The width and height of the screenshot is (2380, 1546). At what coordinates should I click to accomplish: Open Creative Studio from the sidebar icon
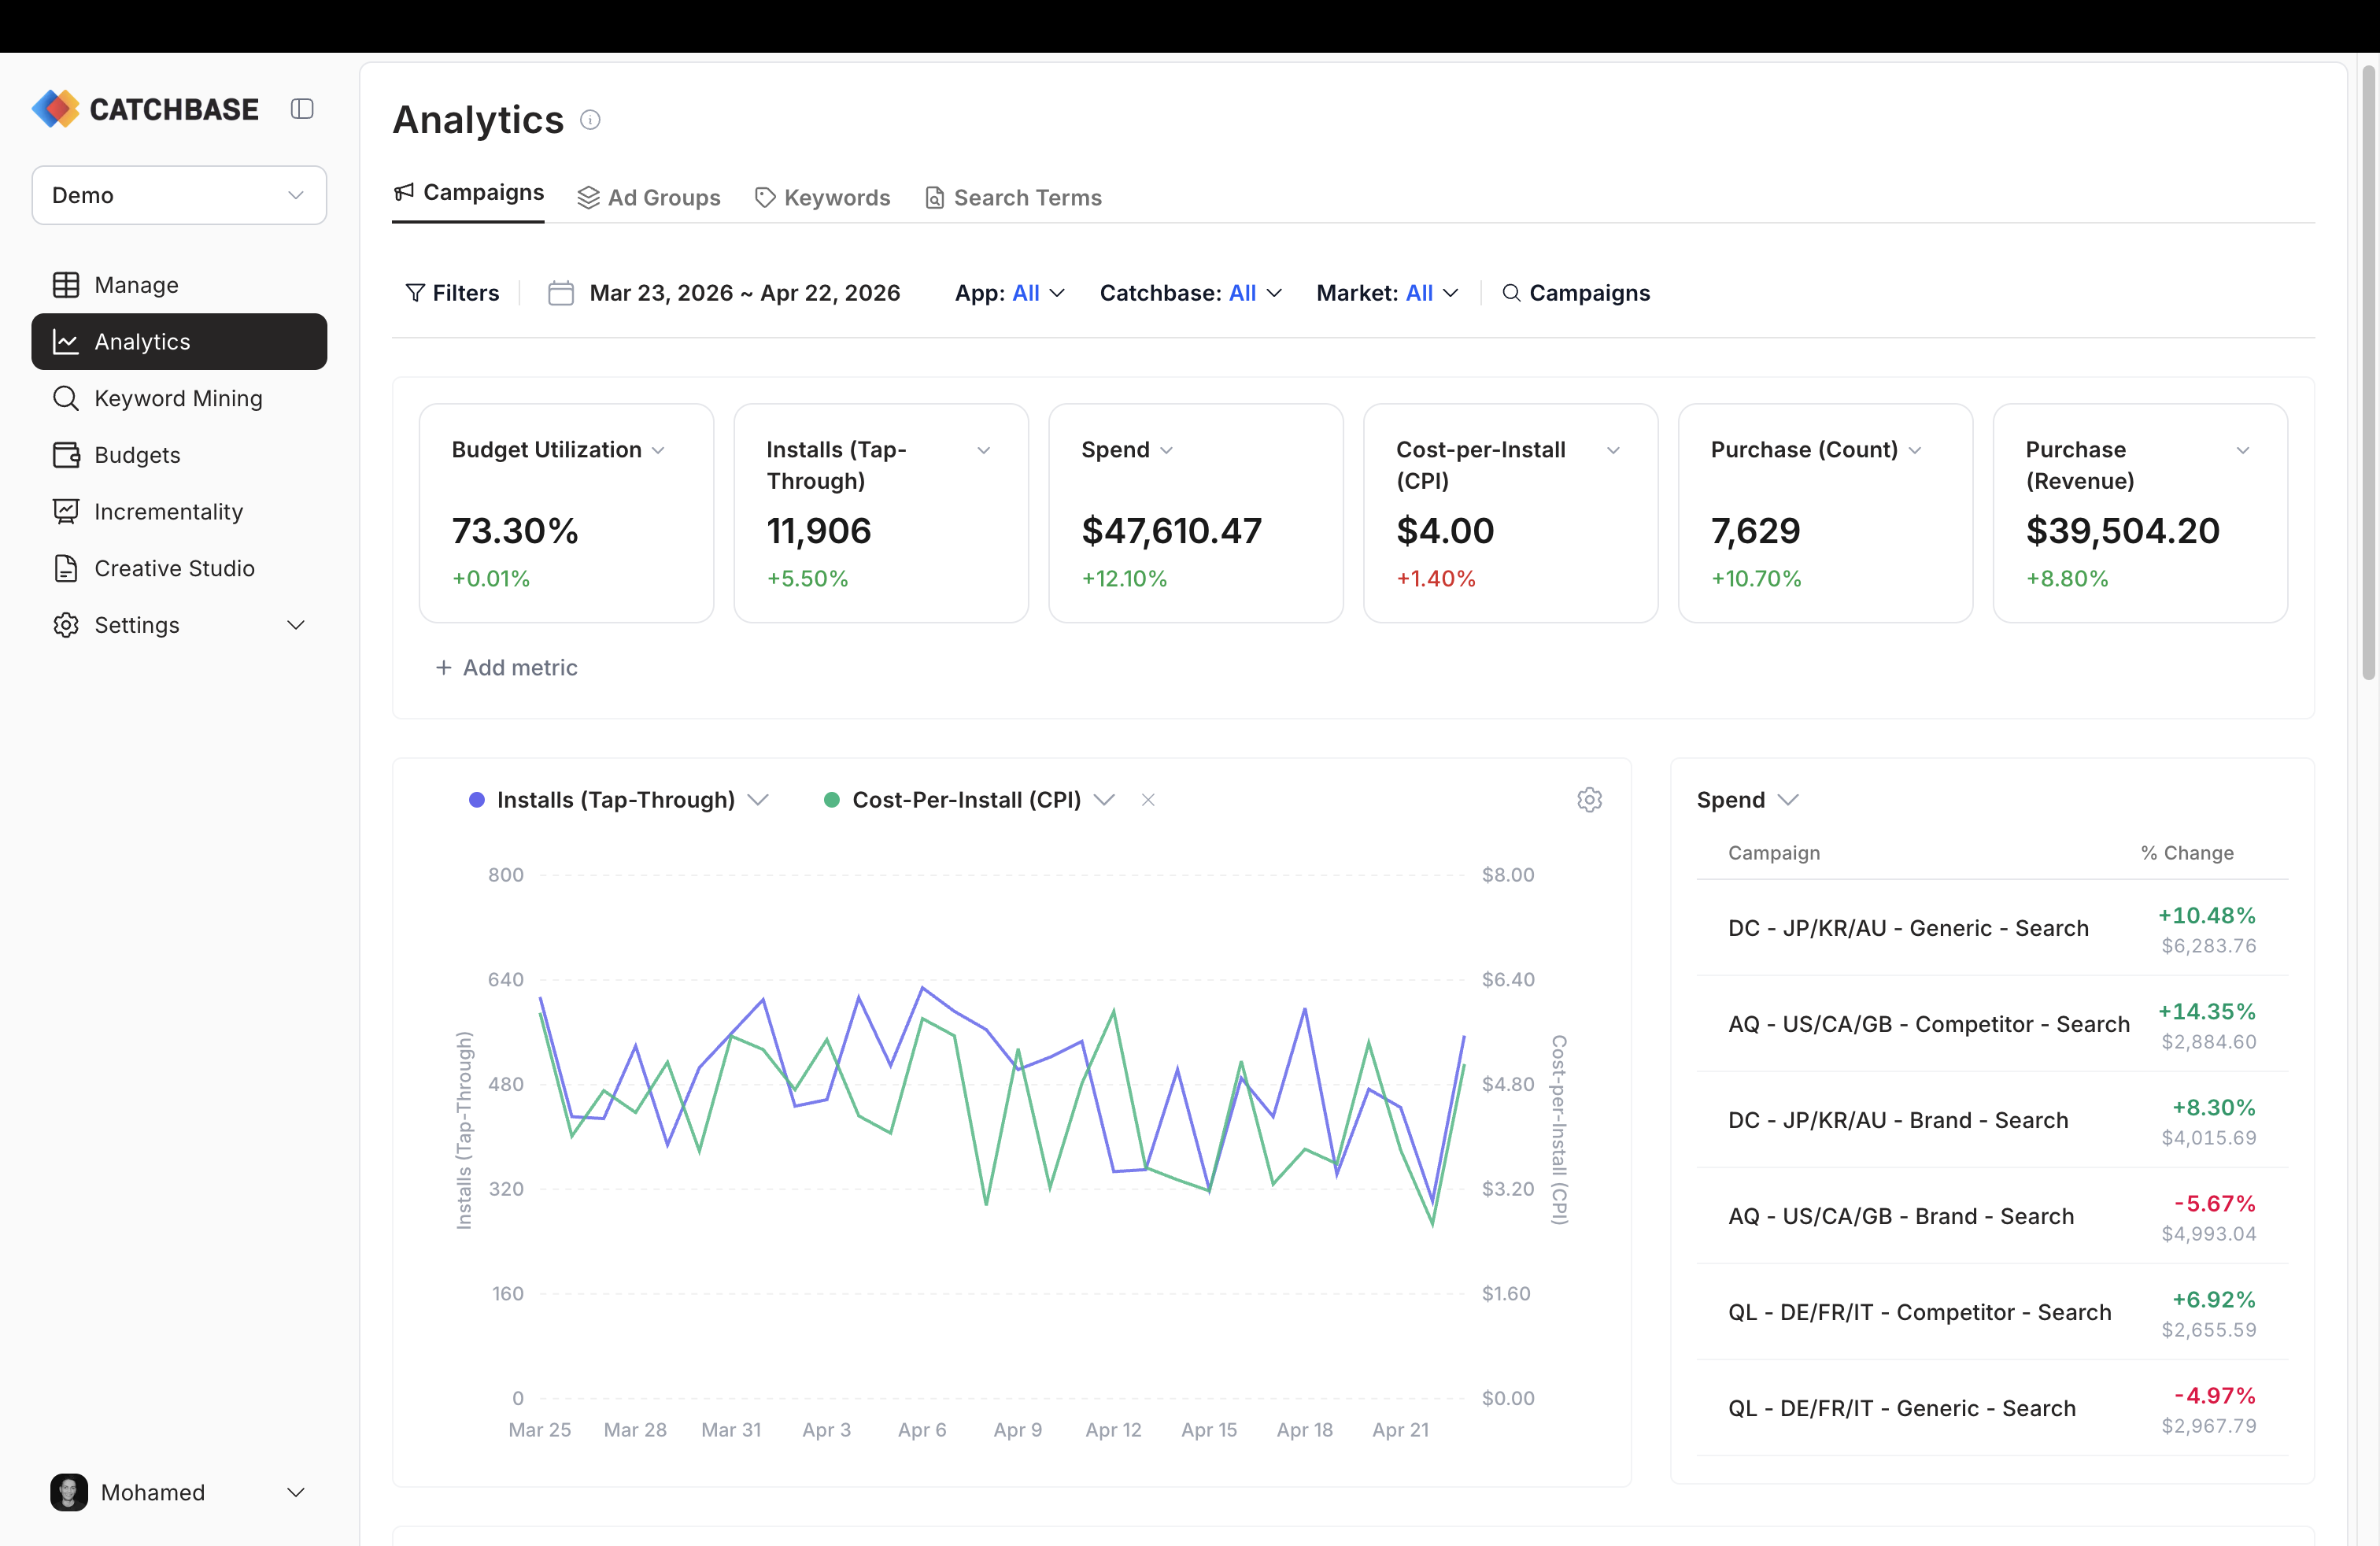point(66,568)
